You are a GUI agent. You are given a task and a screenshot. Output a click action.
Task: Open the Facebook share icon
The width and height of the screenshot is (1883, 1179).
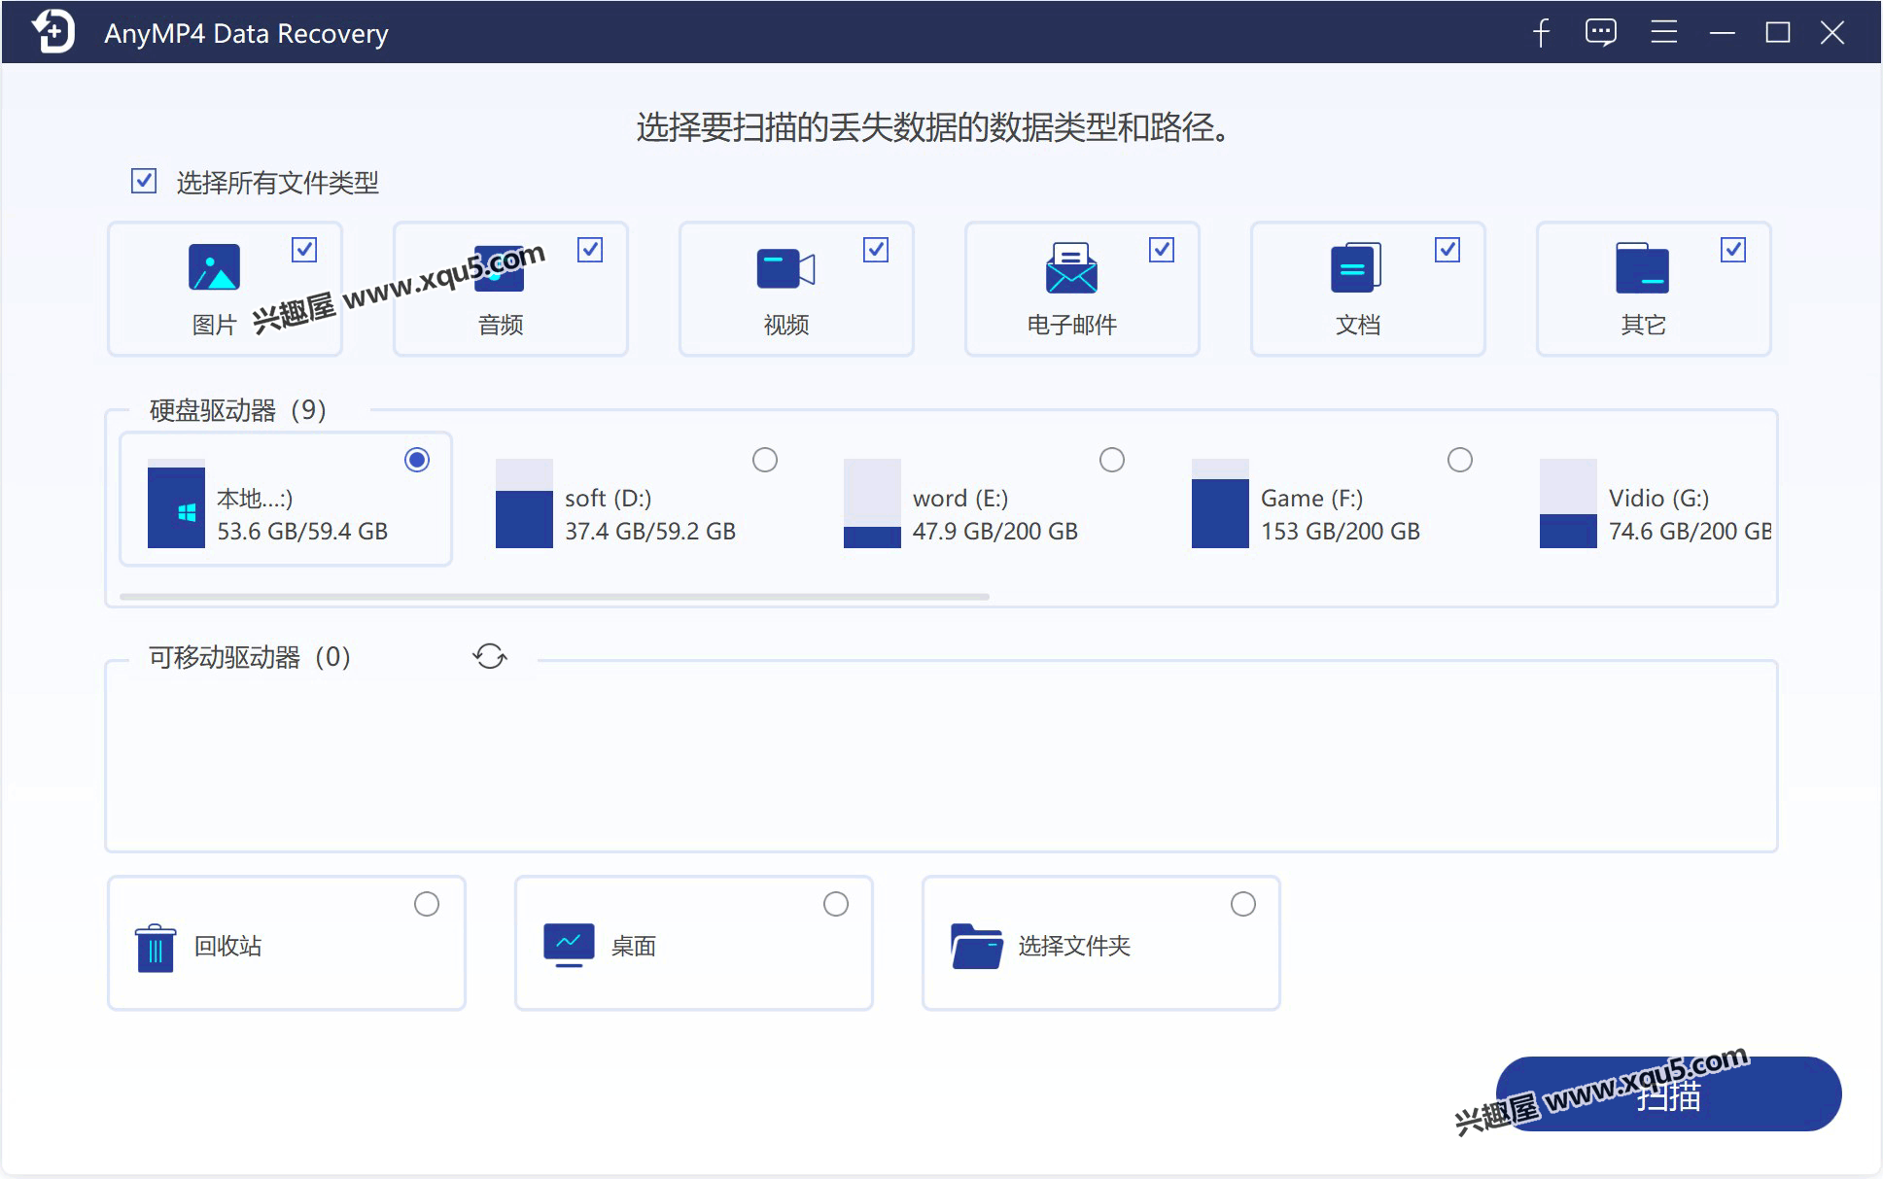pos(1541,33)
